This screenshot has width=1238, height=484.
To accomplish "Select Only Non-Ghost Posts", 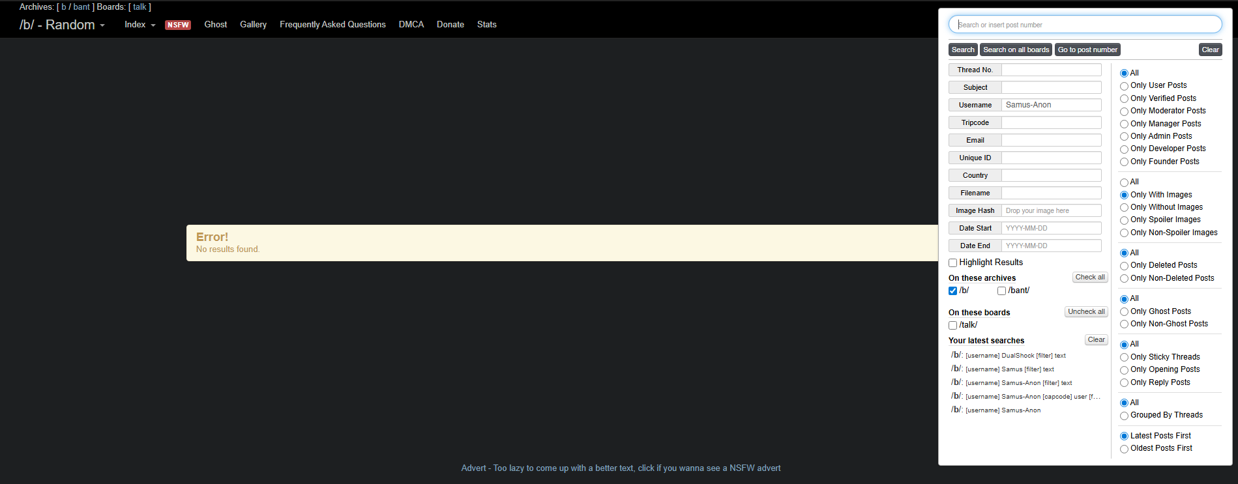I will coord(1125,324).
